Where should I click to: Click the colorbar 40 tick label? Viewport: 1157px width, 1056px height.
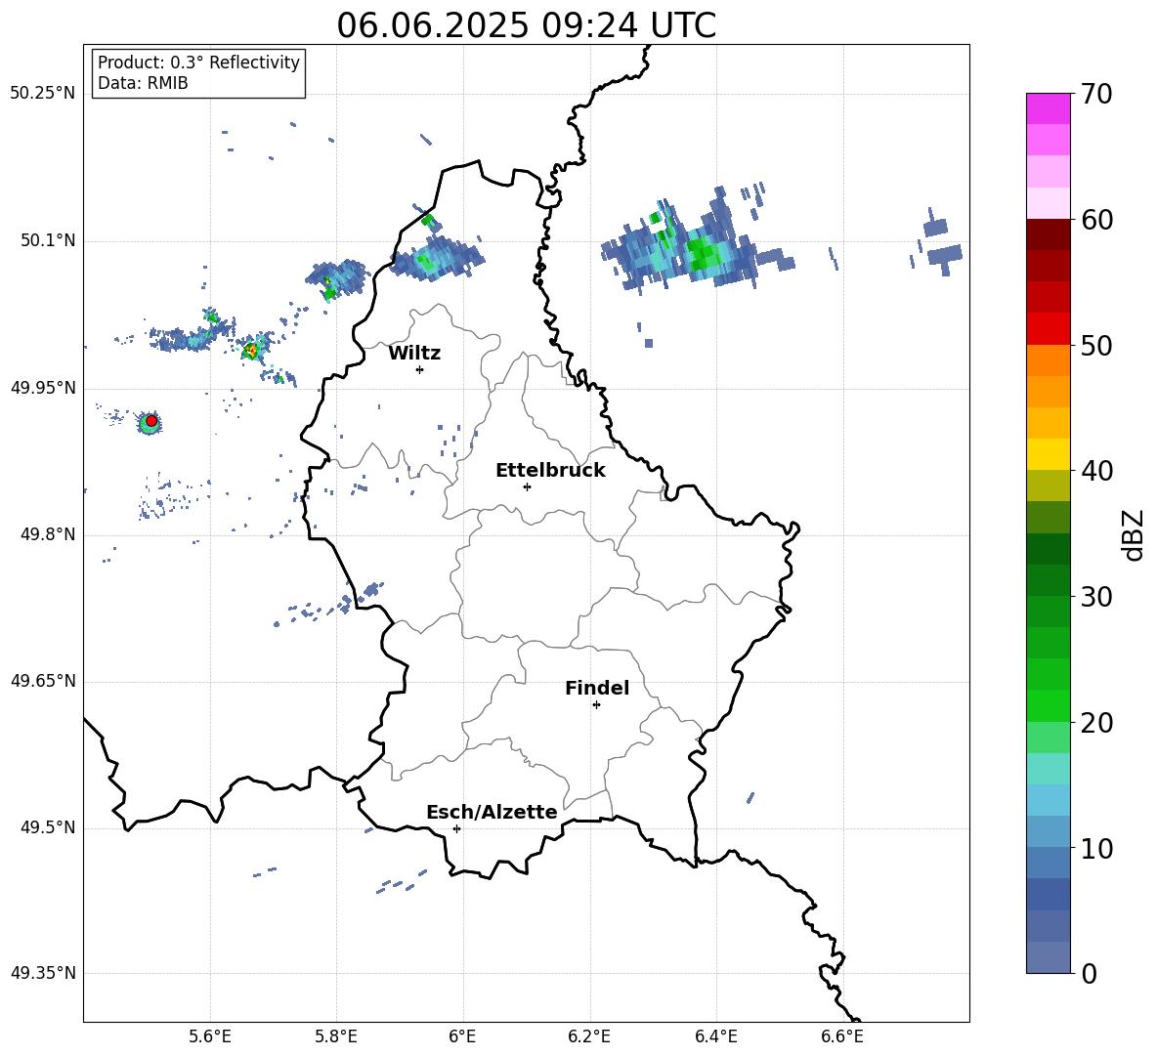click(x=1096, y=471)
